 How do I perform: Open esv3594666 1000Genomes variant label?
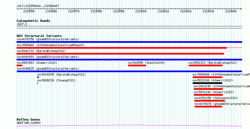click(x=221, y=74)
